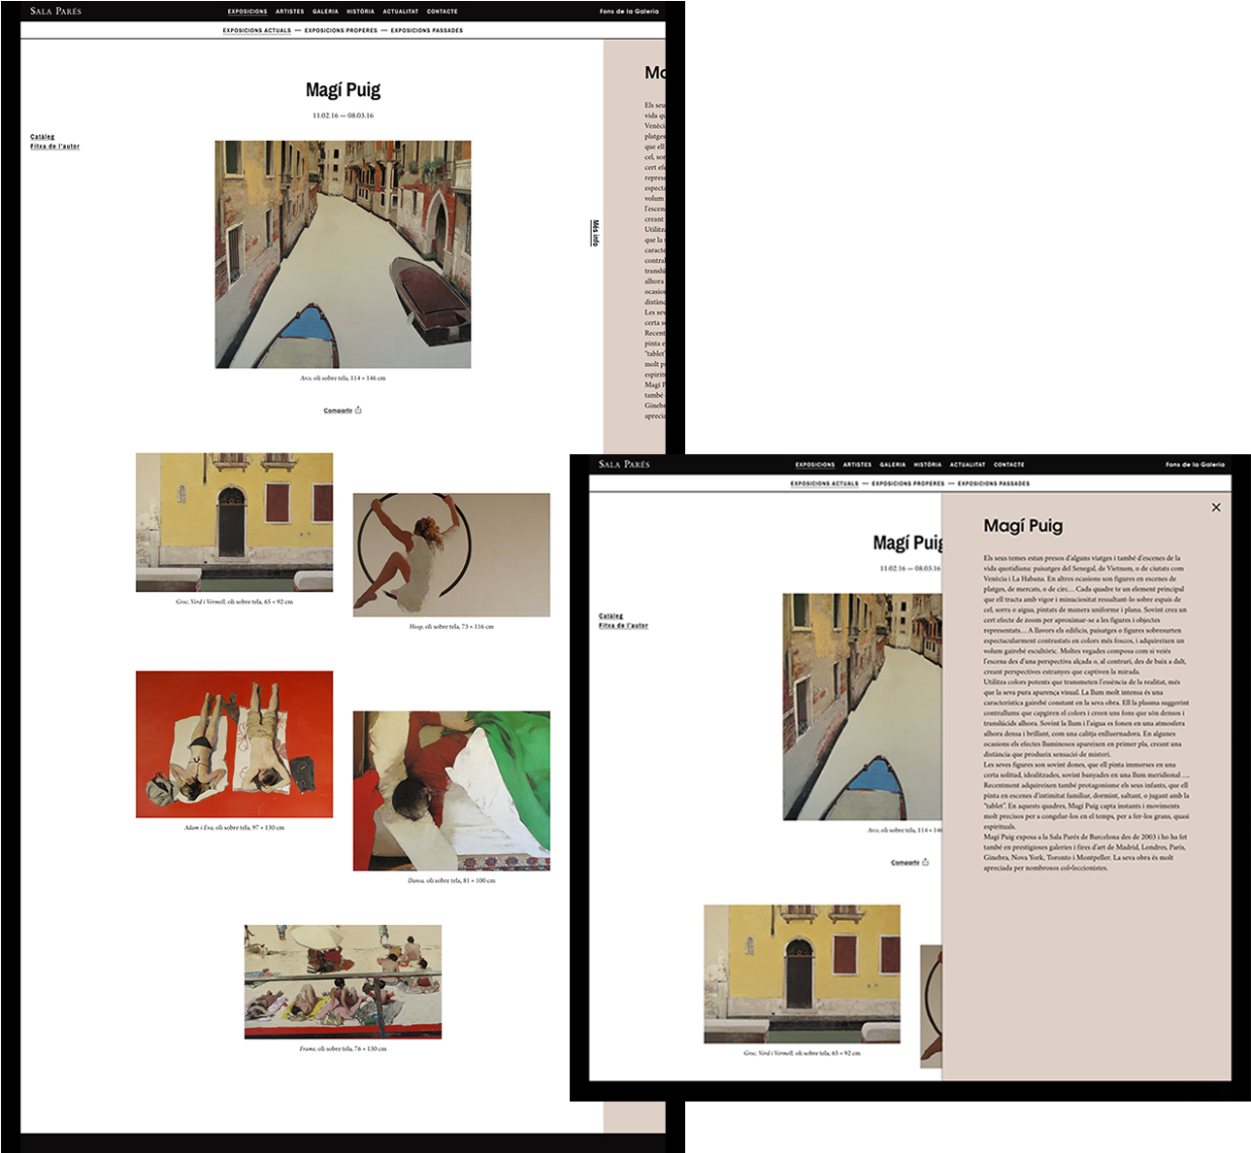Open the yellow house painting in right window
Screen dimensions: 1251x1153
802,974
